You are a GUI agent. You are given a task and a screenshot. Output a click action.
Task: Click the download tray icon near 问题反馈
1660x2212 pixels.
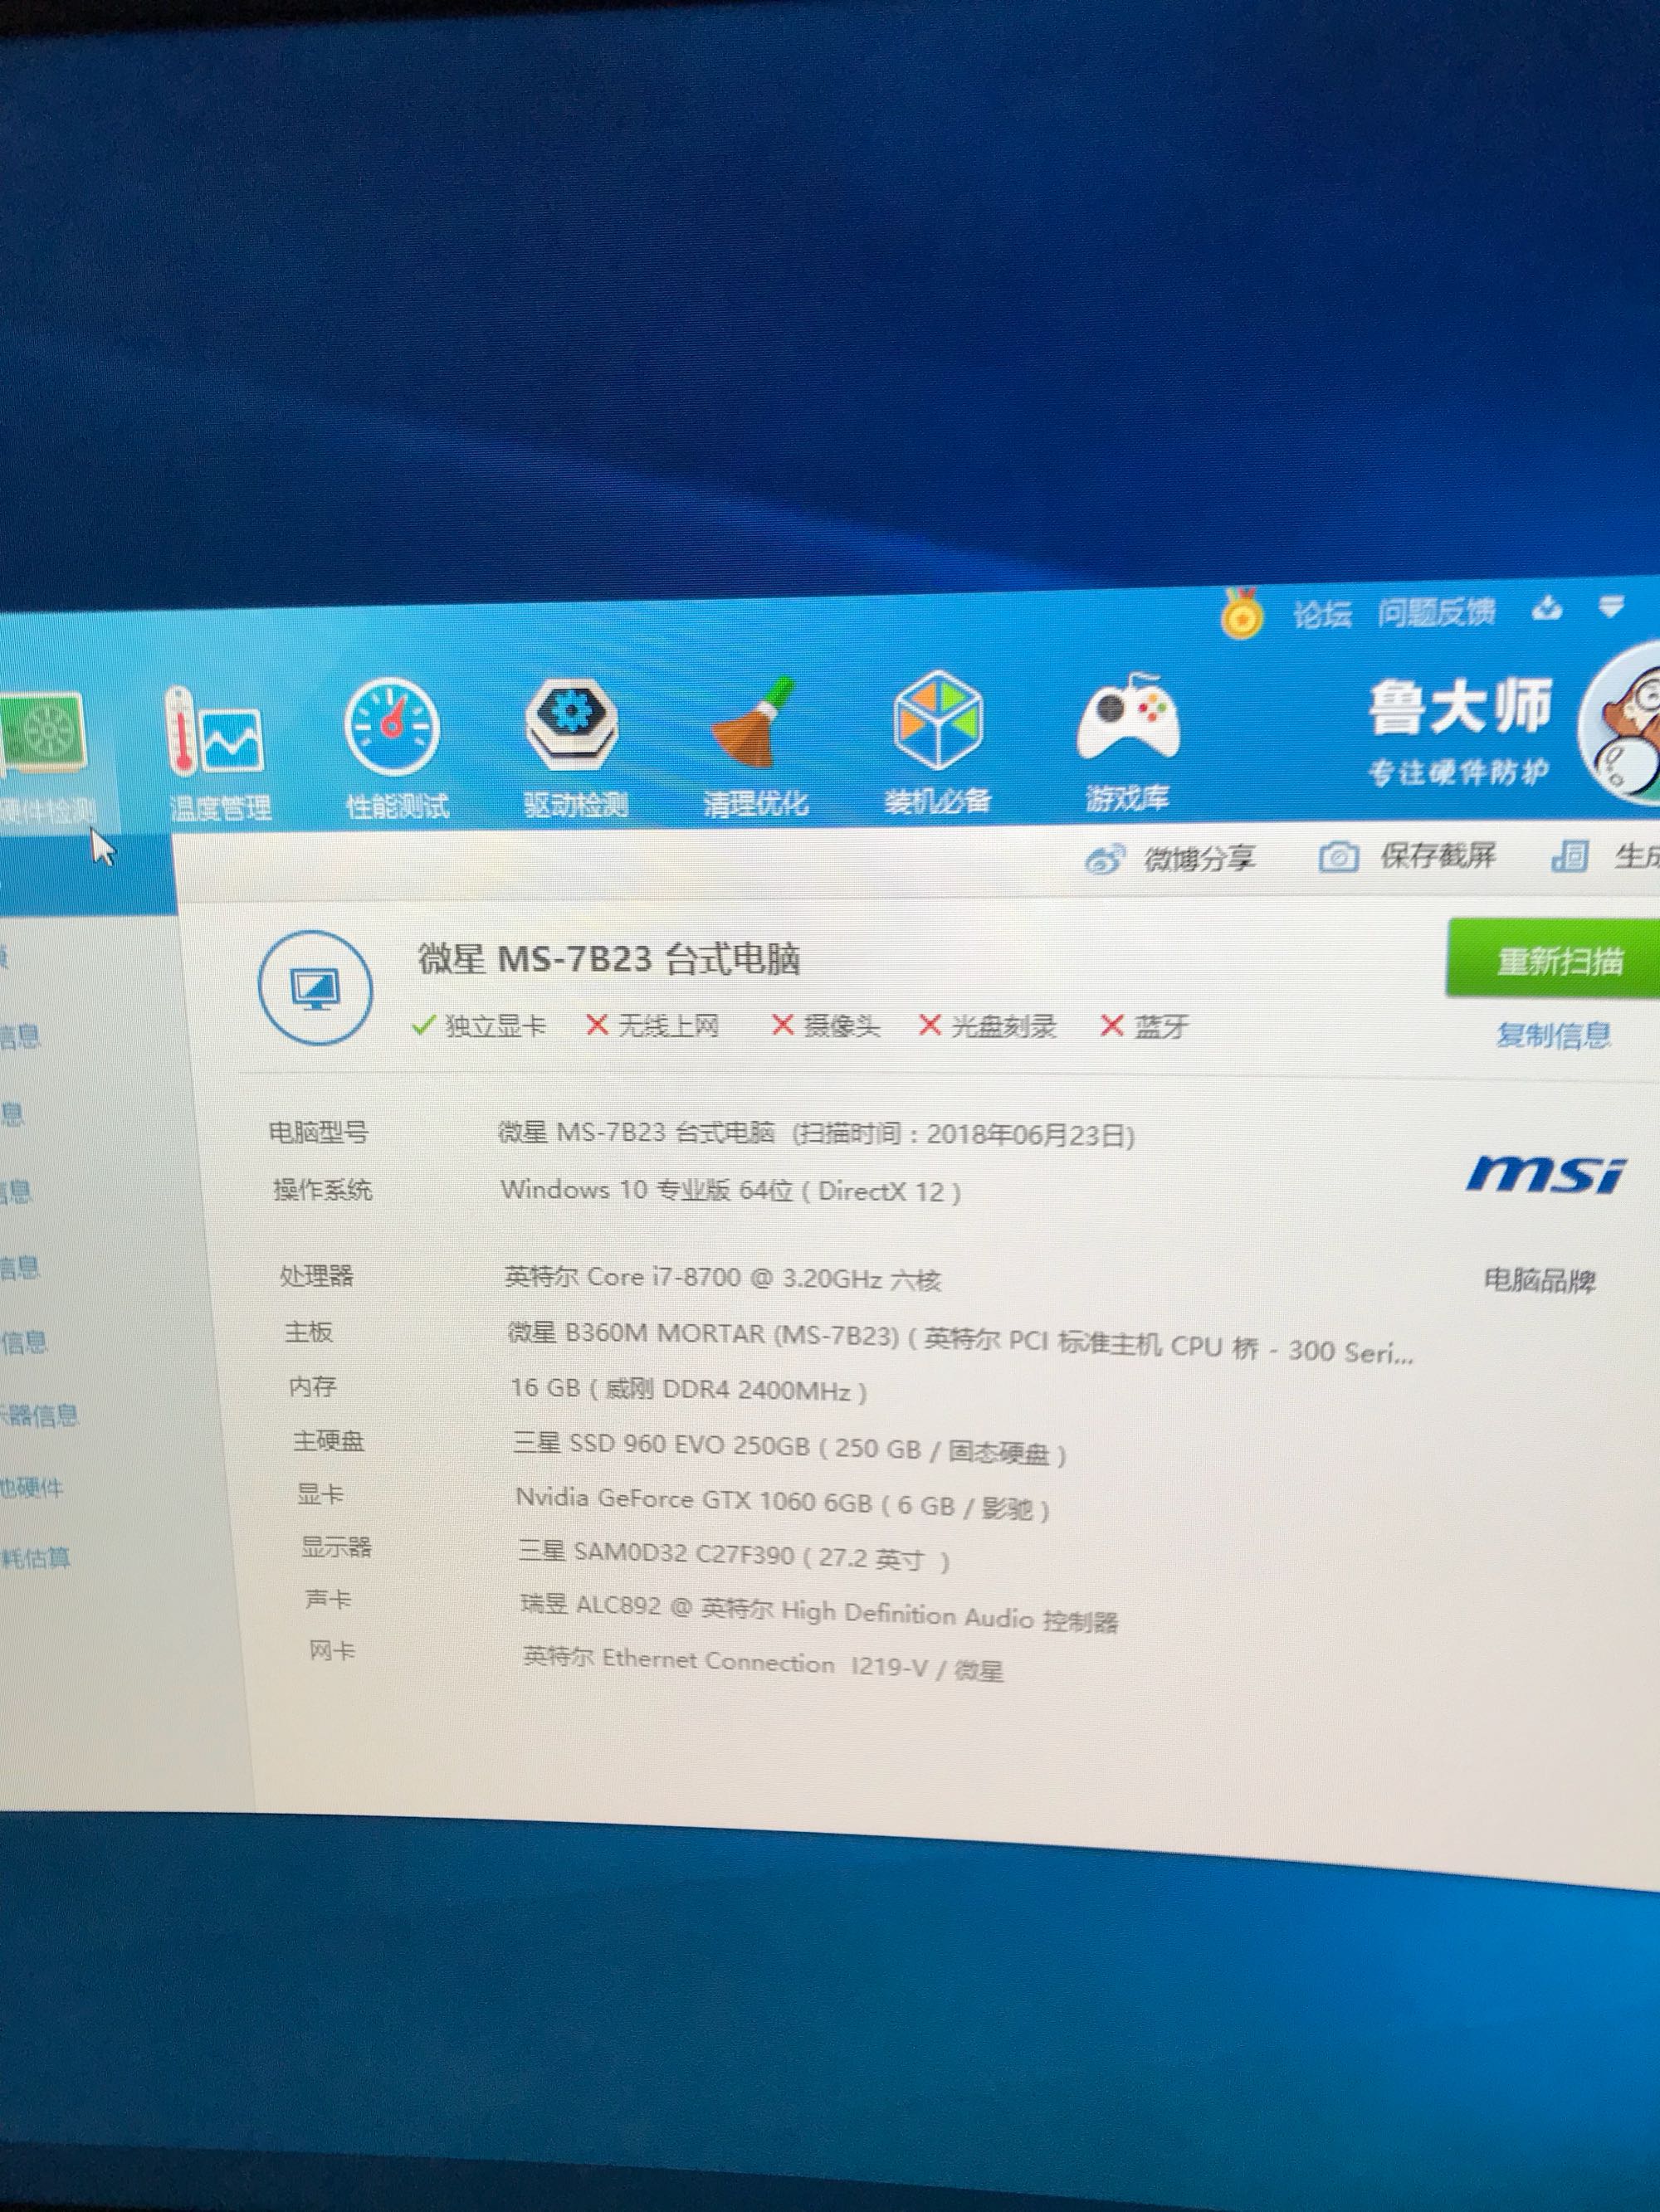pyautogui.click(x=1547, y=607)
